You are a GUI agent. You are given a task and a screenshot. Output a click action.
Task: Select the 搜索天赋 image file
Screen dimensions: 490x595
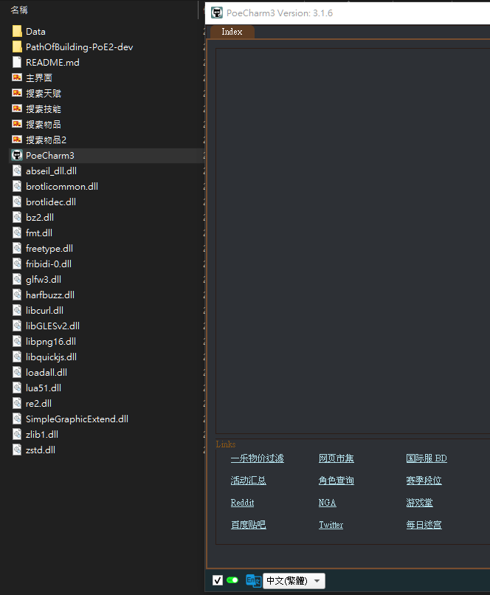click(43, 93)
